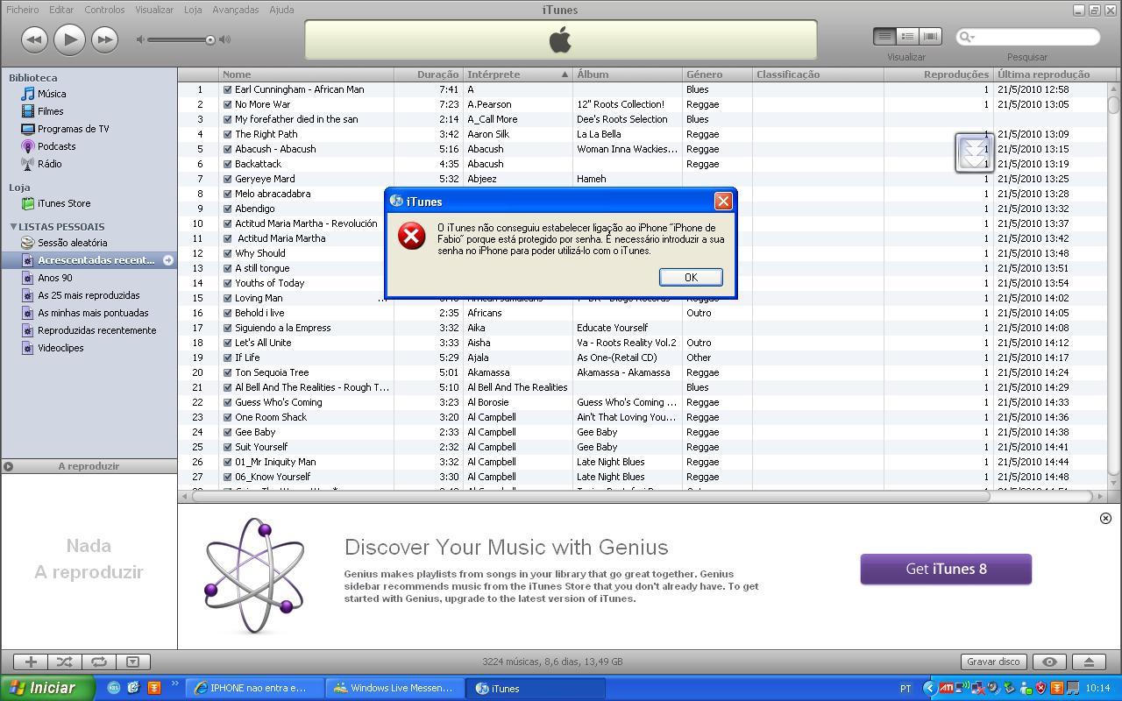Image resolution: width=1122 pixels, height=701 pixels.
Task: Sort by Última reprodução column header
Action: pyautogui.click(x=1050, y=74)
